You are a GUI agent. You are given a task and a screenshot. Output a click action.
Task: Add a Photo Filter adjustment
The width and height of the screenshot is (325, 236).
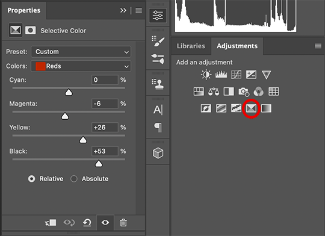tap(244, 92)
